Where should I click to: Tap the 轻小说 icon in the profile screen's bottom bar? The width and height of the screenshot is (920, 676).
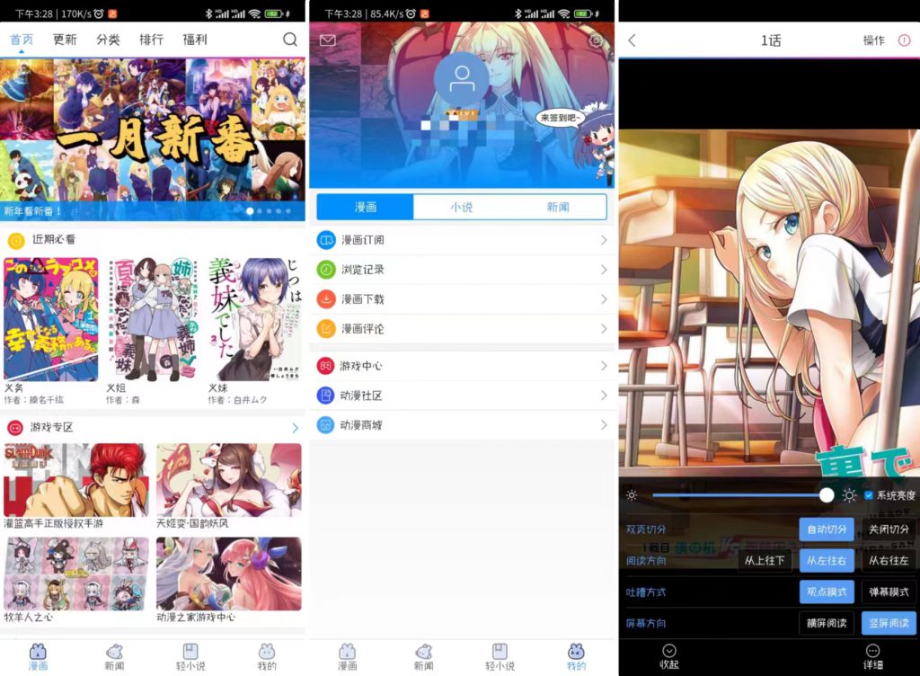[x=500, y=652]
